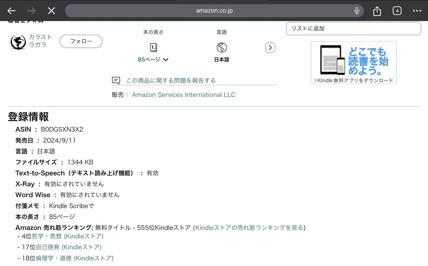Image resolution: width=428 pixels, height=266 pixels.
Task: Click the book length page icon
Action: (x=153, y=47)
